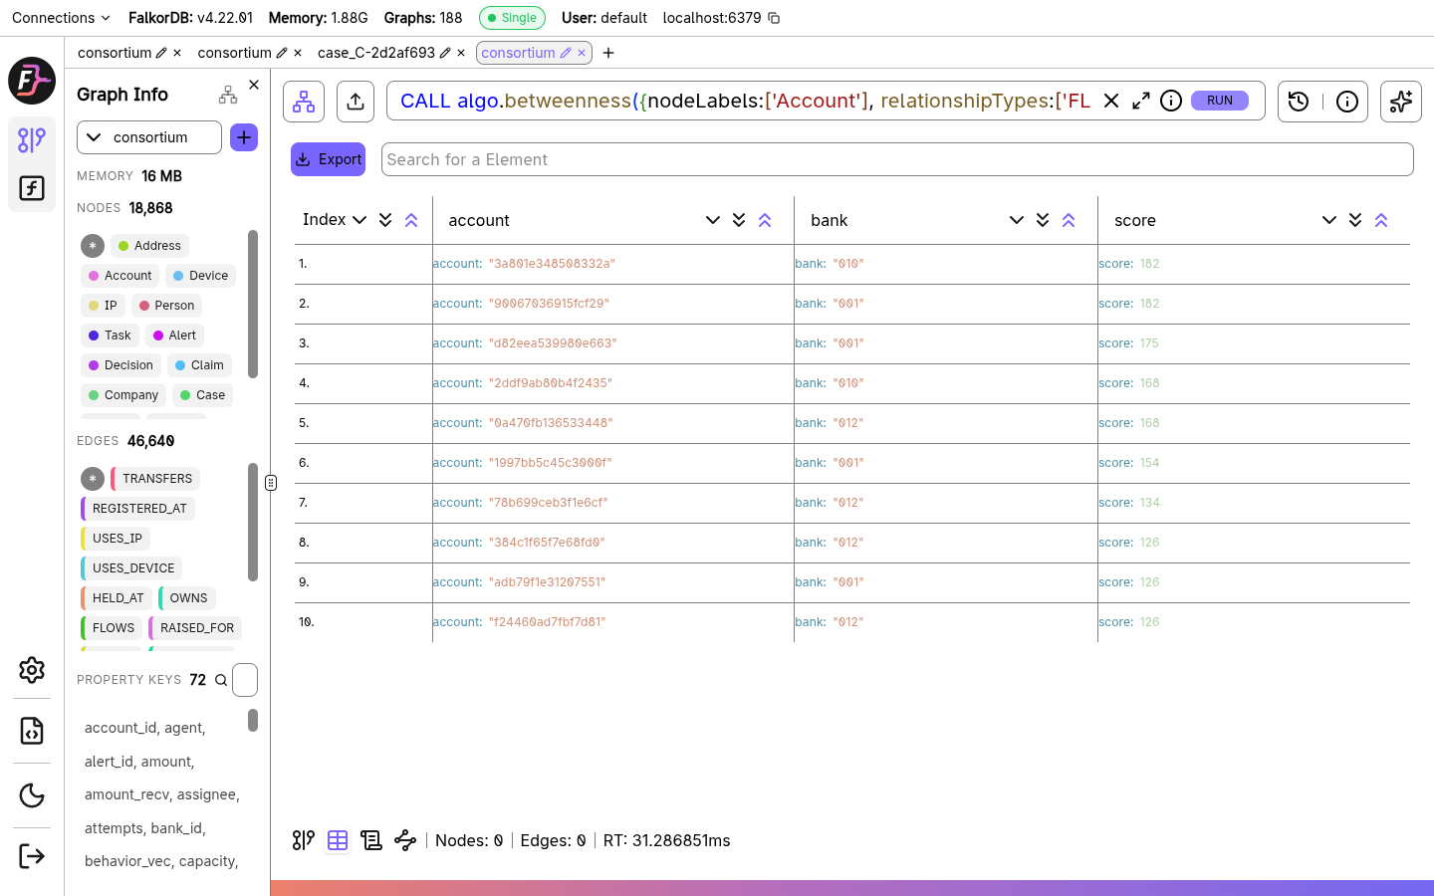Open the AI sparkle assistant button
This screenshot has height=896, width=1434.
[1401, 102]
